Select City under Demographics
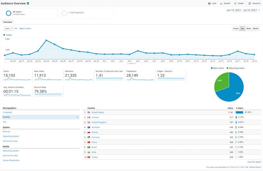The height and width of the screenshot is (171, 263). [x=5, y=122]
